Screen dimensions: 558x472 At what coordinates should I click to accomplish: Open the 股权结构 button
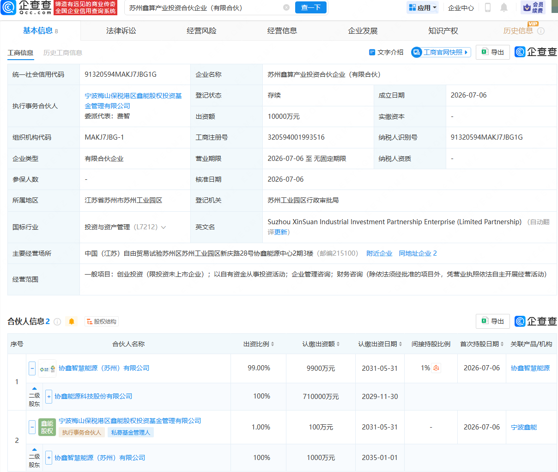point(102,321)
